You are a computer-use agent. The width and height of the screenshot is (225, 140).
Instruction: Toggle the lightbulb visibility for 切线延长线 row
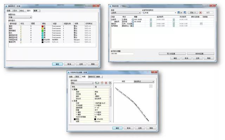[x=21, y=40]
